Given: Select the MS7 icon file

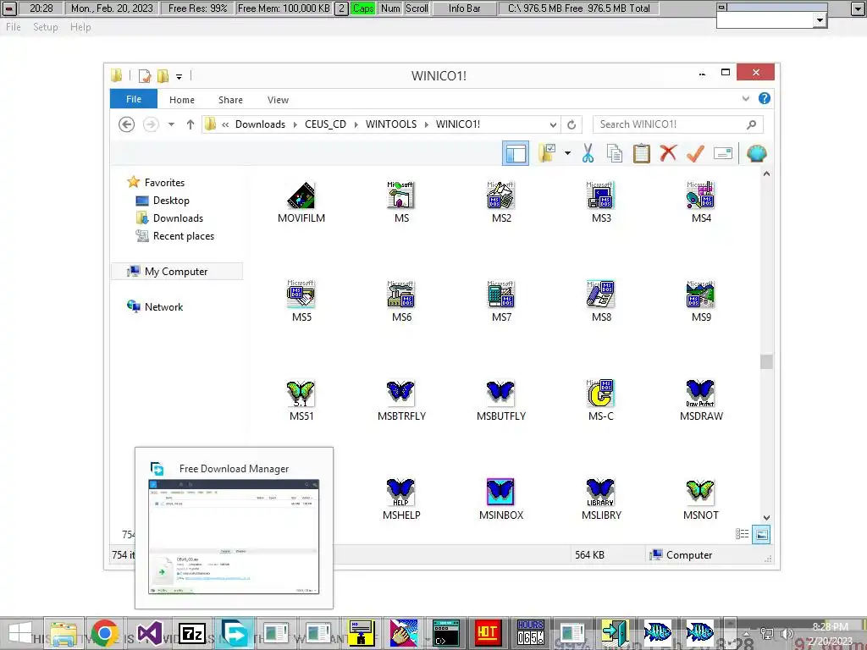Looking at the screenshot, I should [x=501, y=301].
